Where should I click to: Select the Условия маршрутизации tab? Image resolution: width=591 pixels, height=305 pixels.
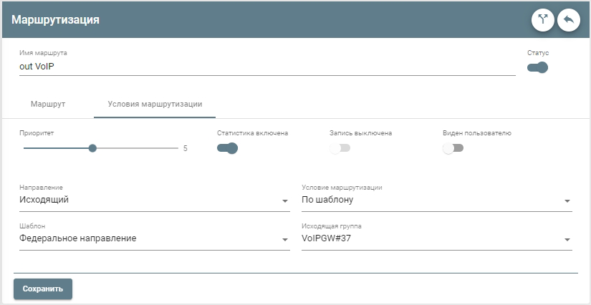(155, 104)
